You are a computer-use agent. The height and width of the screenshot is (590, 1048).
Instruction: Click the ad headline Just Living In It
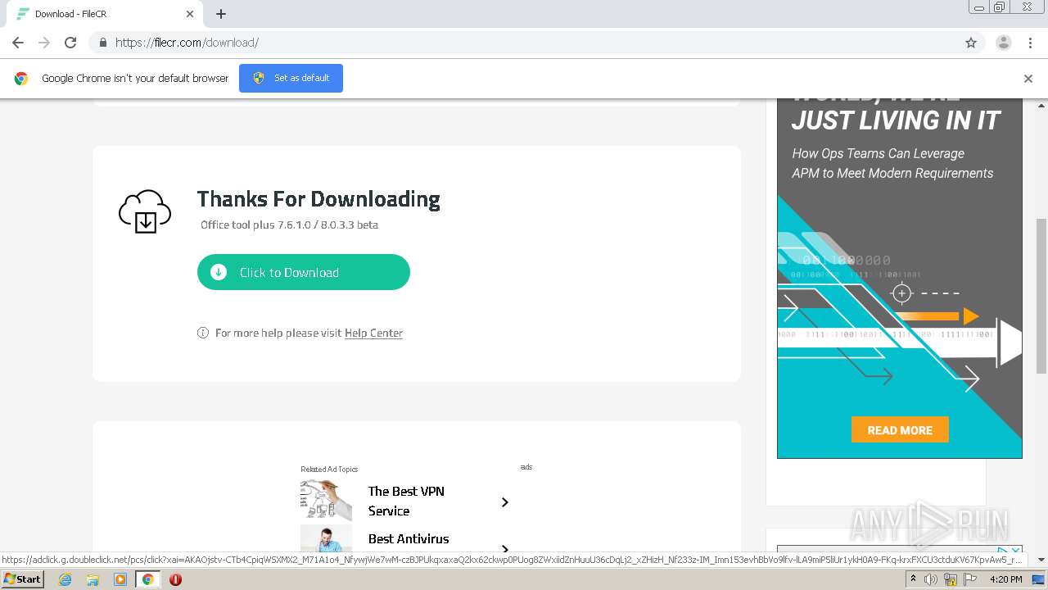pyautogui.click(x=896, y=120)
